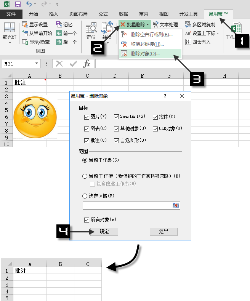Toggle the 其他对象(O) checkbox

click(x=116, y=129)
